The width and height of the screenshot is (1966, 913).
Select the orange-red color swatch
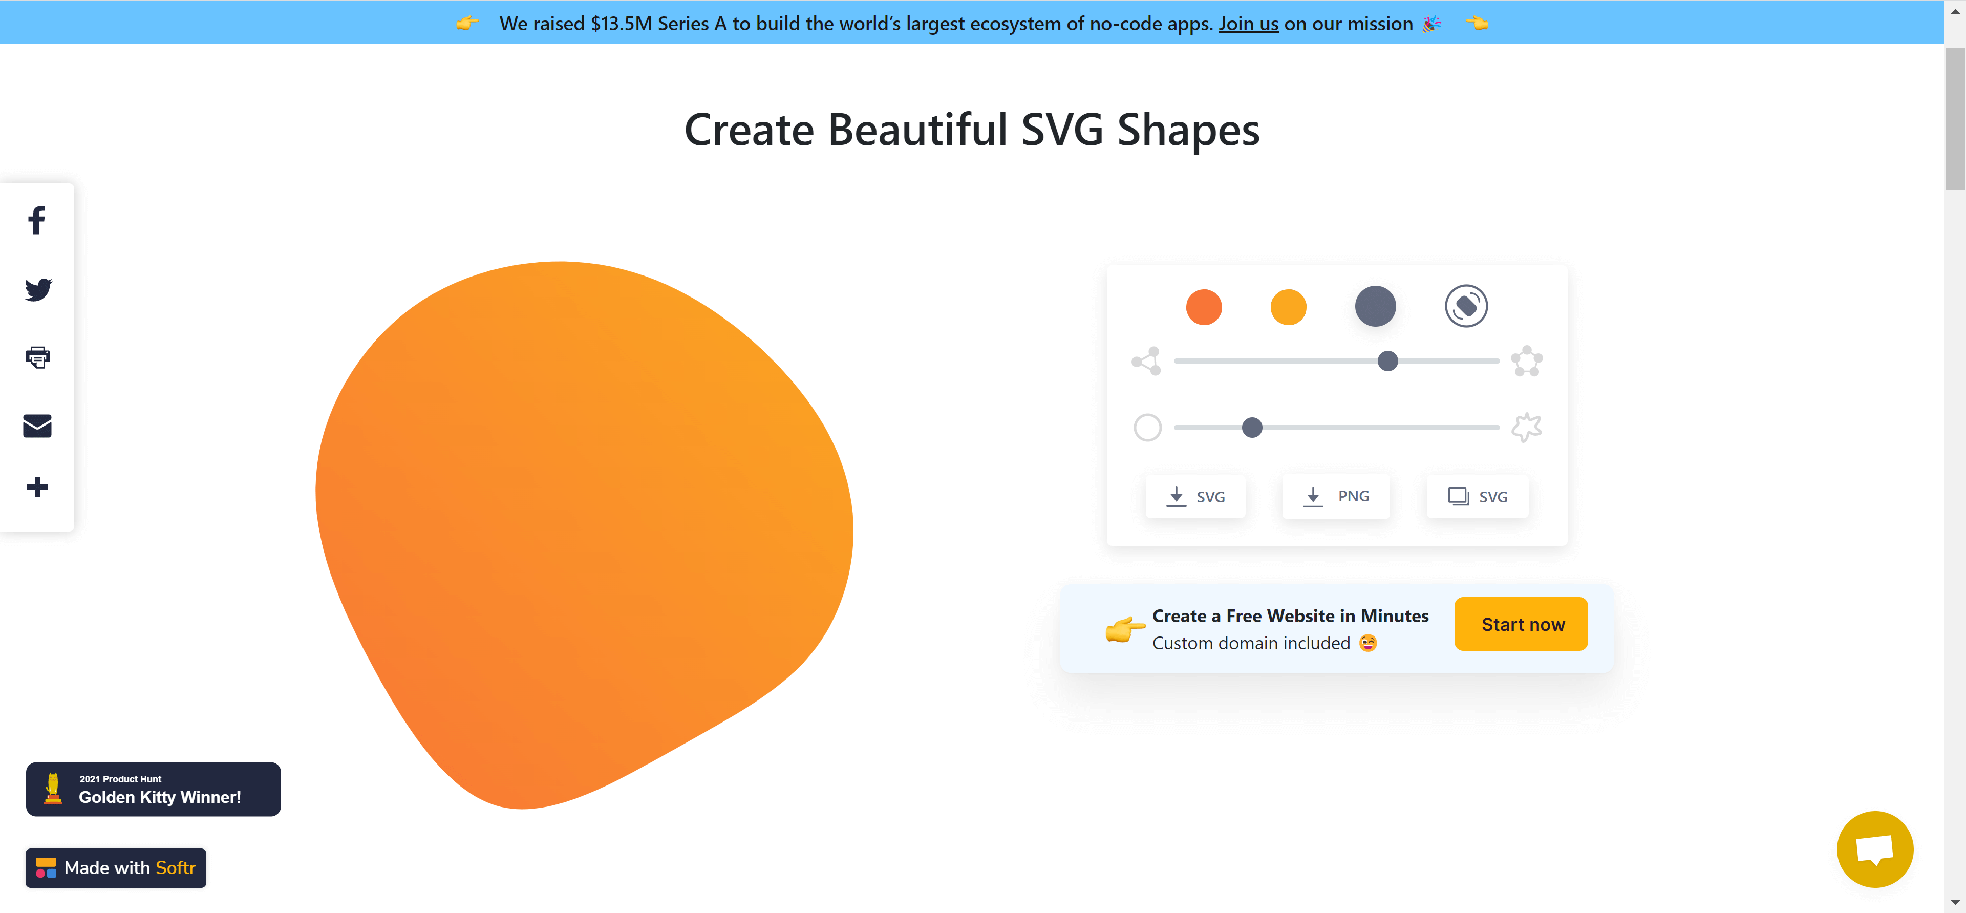[1204, 307]
